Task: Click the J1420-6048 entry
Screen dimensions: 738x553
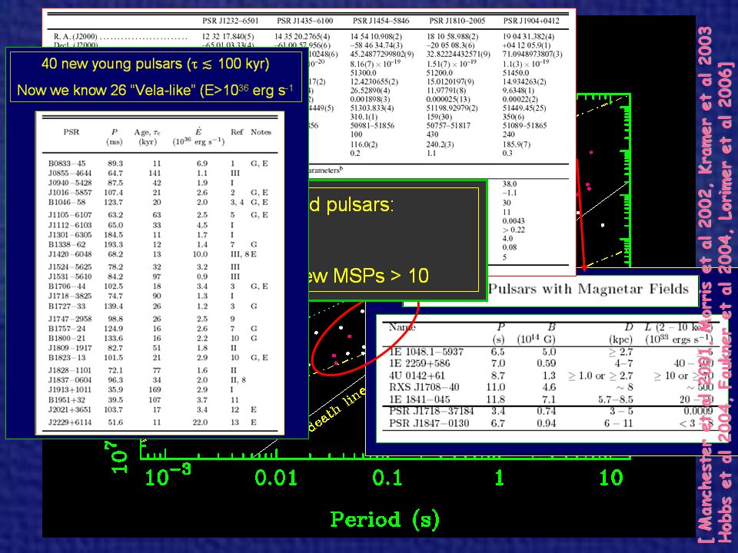Action: click(x=70, y=254)
